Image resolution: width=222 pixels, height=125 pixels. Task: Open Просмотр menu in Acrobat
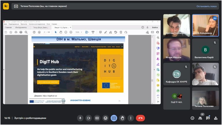(24, 24)
